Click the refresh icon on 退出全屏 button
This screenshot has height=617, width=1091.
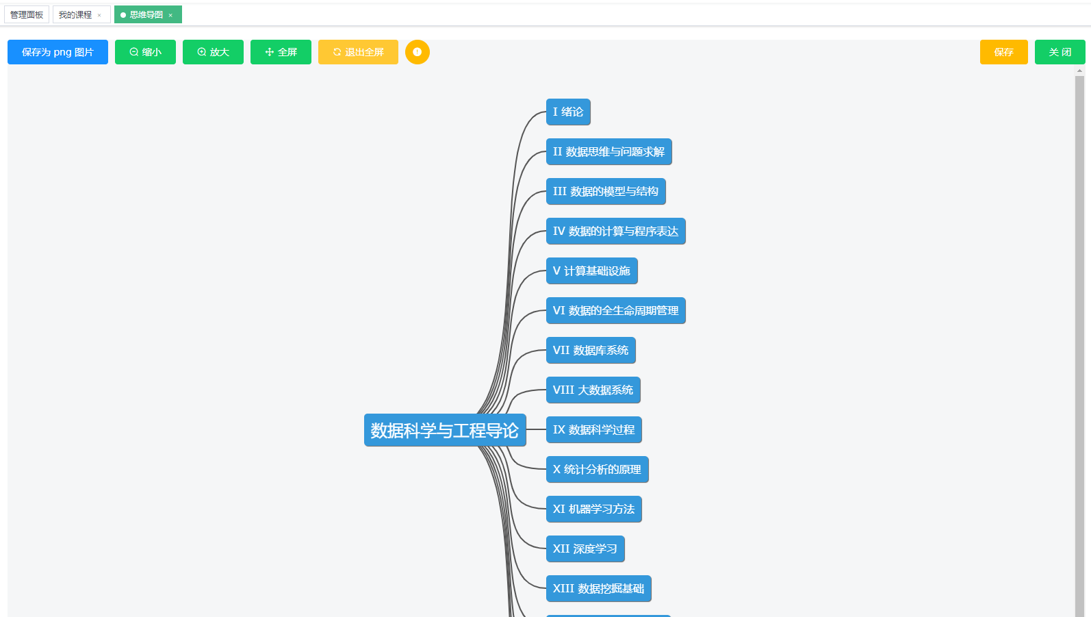(x=336, y=51)
